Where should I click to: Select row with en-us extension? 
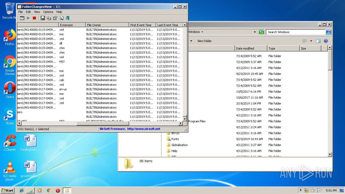[100, 89]
